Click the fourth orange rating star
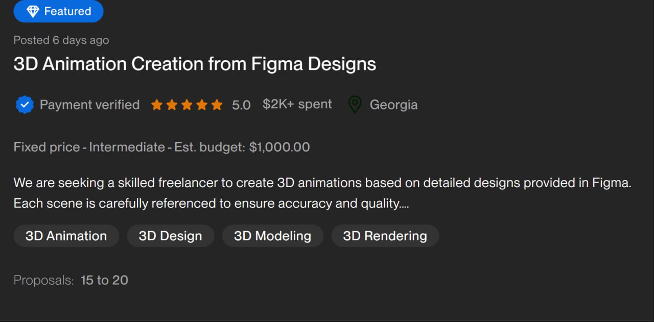The height and width of the screenshot is (322, 654). (202, 105)
